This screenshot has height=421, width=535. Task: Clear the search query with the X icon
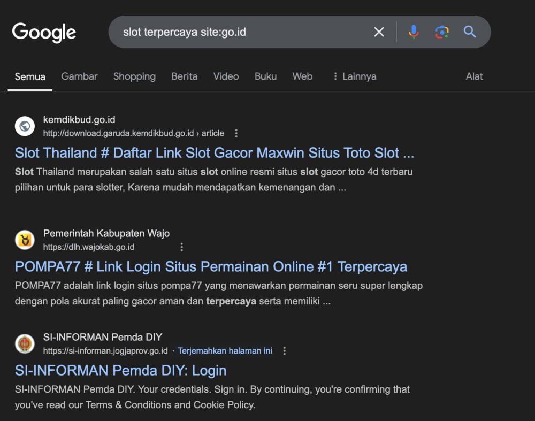click(x=379, y=32)
